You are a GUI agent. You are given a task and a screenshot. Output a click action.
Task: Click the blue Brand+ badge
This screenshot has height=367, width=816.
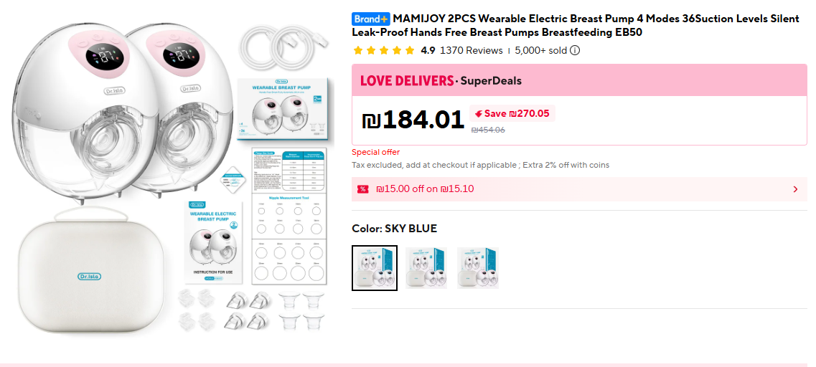tap(371, 19)
